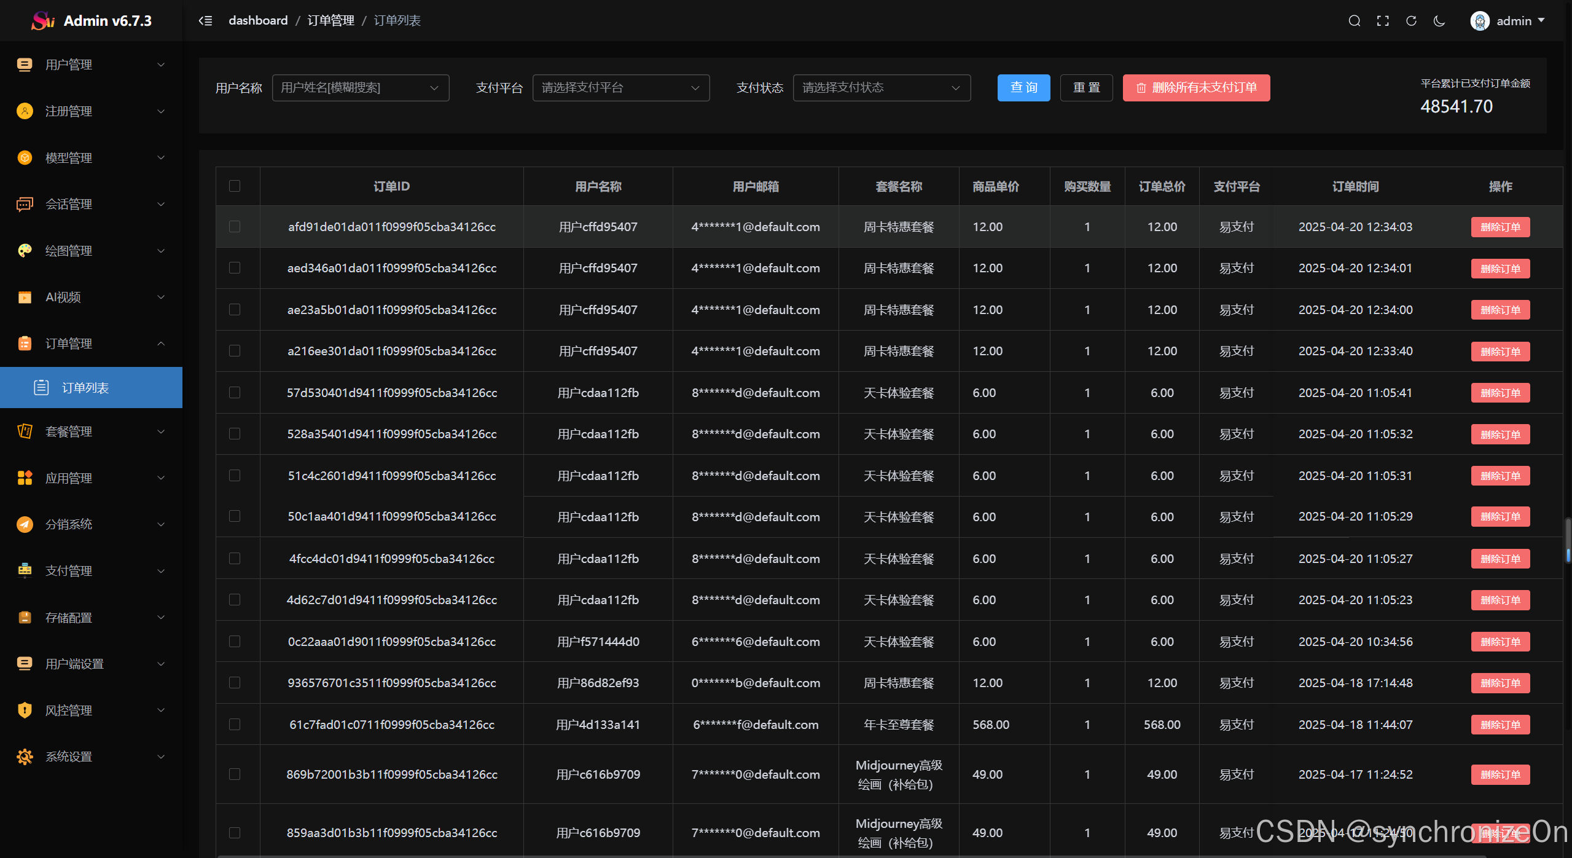This screenshot has width=1572, height=858.
Task: Click the blue 查询 button
Action: [1023, 88]
